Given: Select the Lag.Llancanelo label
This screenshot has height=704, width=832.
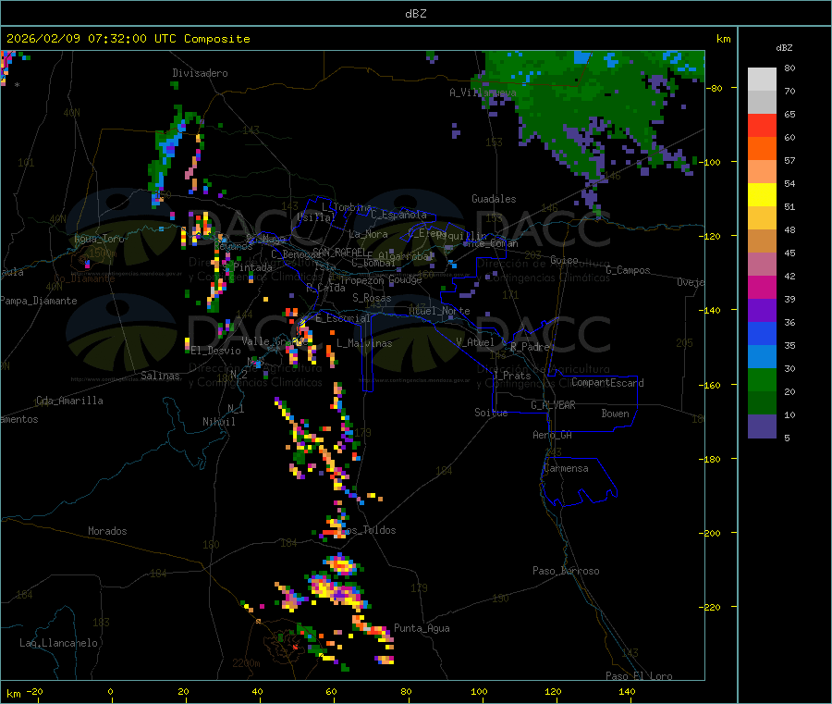Looking at the screenshot, I should [x=59, y=643].
